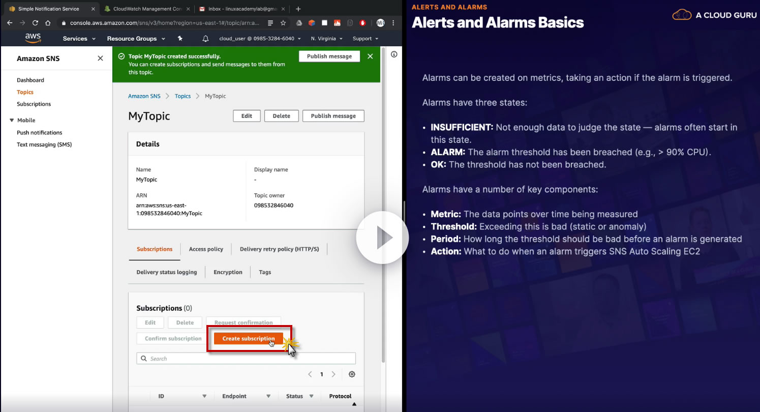
Task: Open AWS notifications bell
Action: click(205, 39)
